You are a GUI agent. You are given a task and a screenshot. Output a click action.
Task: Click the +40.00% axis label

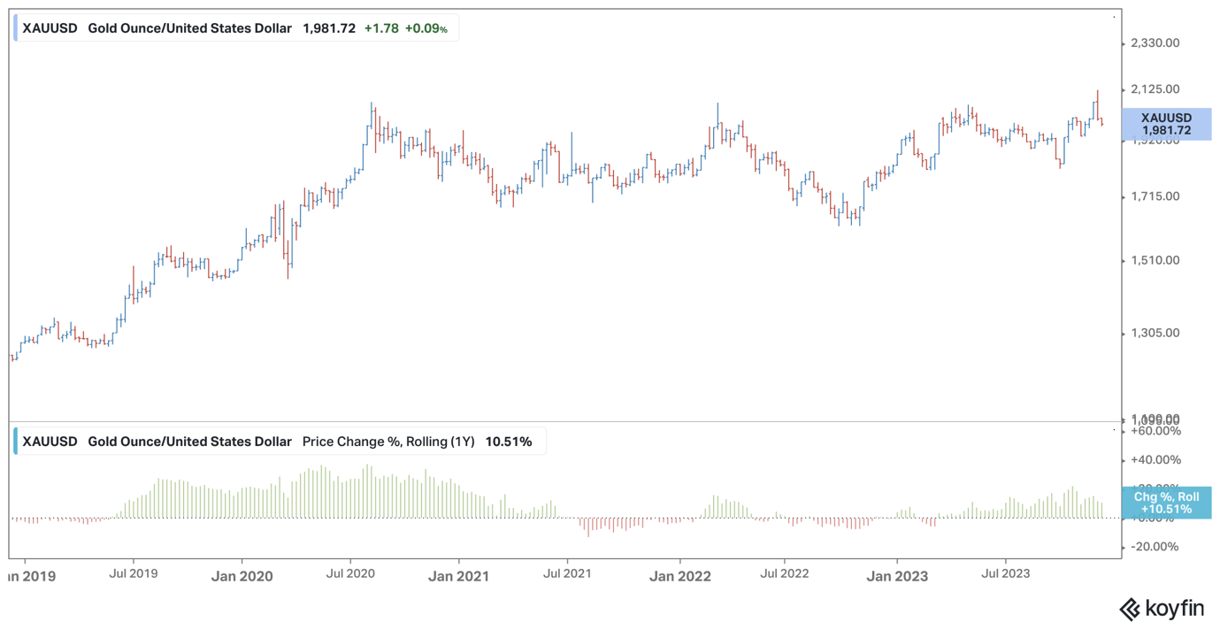coord(1155,460)
